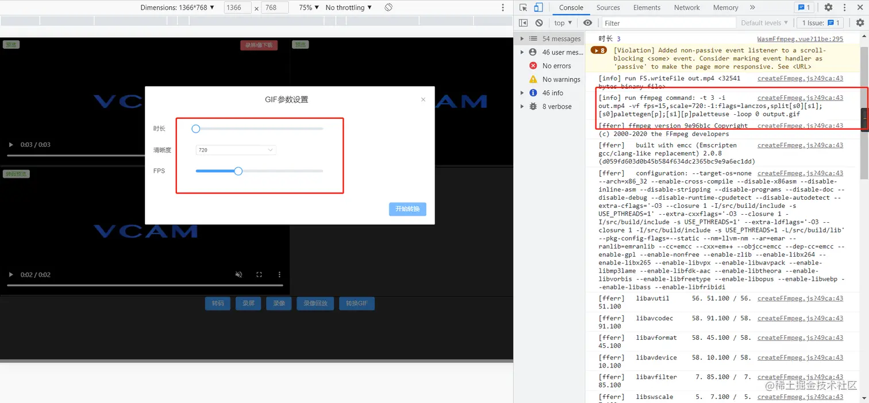
Task: Toggle the console sidebar icon
Action: (523, 23)
